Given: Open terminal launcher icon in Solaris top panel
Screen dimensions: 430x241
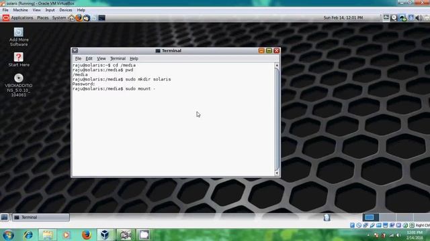Looking at the screenshot, I should pyautogui.click(x=101, y=18).
